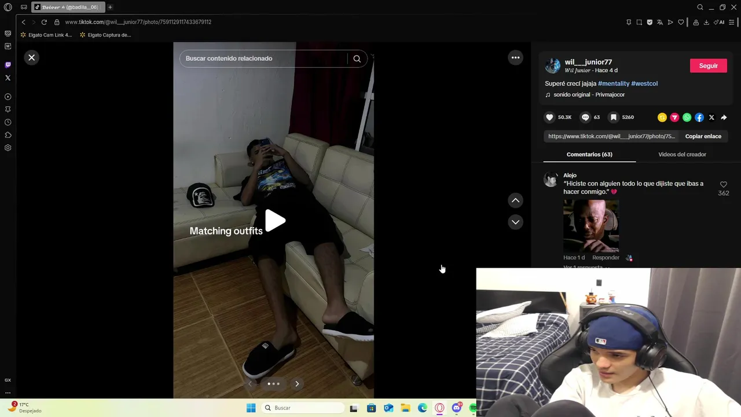Open sidebar player icon
This screenshot has height=417, width=741.
[8, 97]
